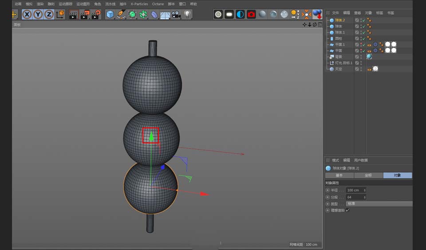Click the 分段 value stepper arrows
The image size is (426, 250).
pos(364,197)
